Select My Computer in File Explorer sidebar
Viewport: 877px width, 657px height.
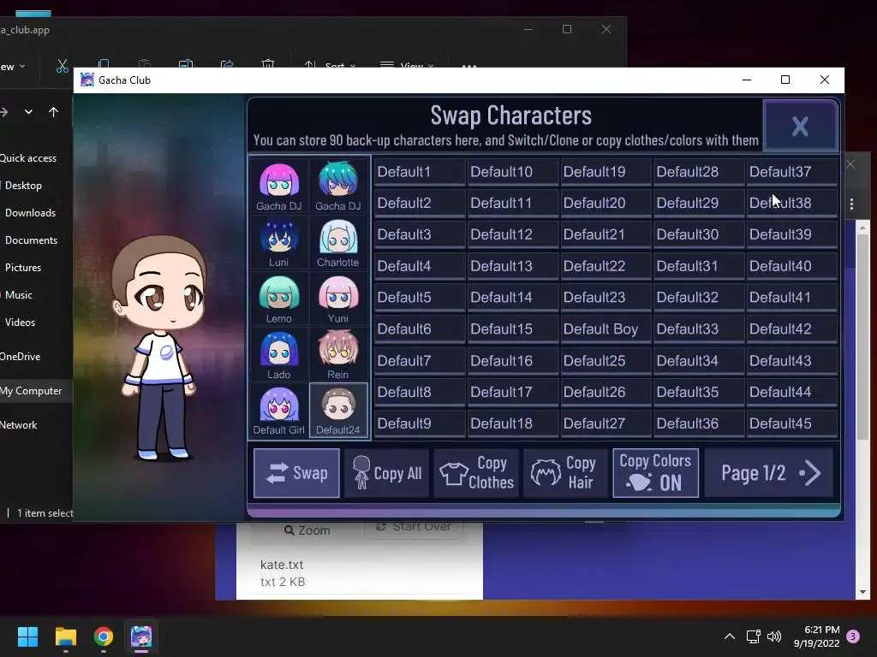pyautogui.click(x=31, y=391)
